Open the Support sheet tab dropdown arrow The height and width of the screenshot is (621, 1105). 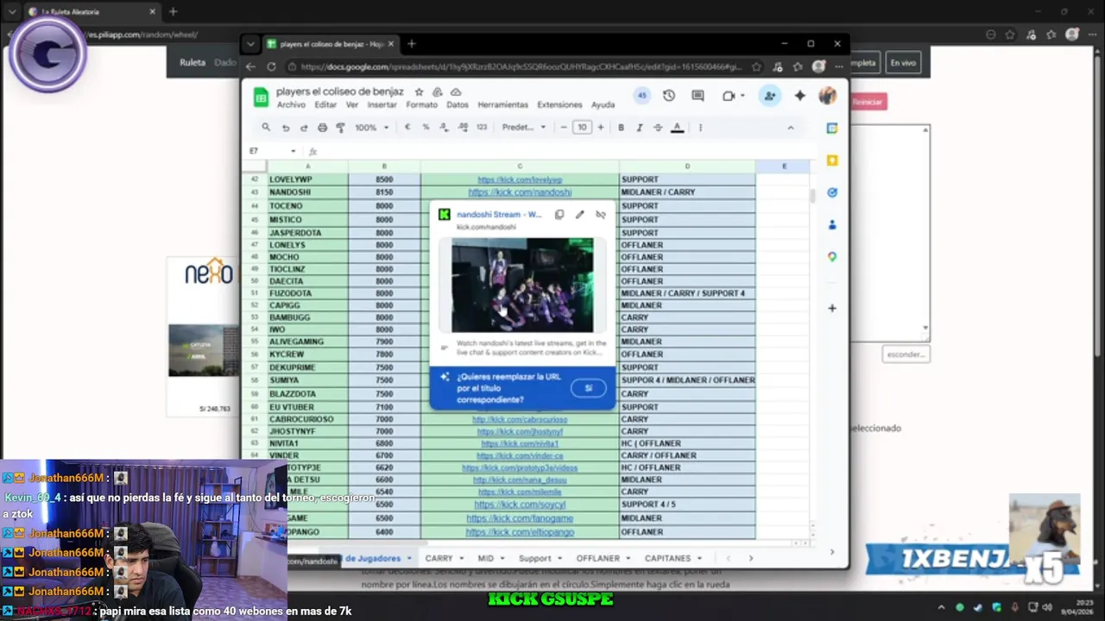(560, 558)
